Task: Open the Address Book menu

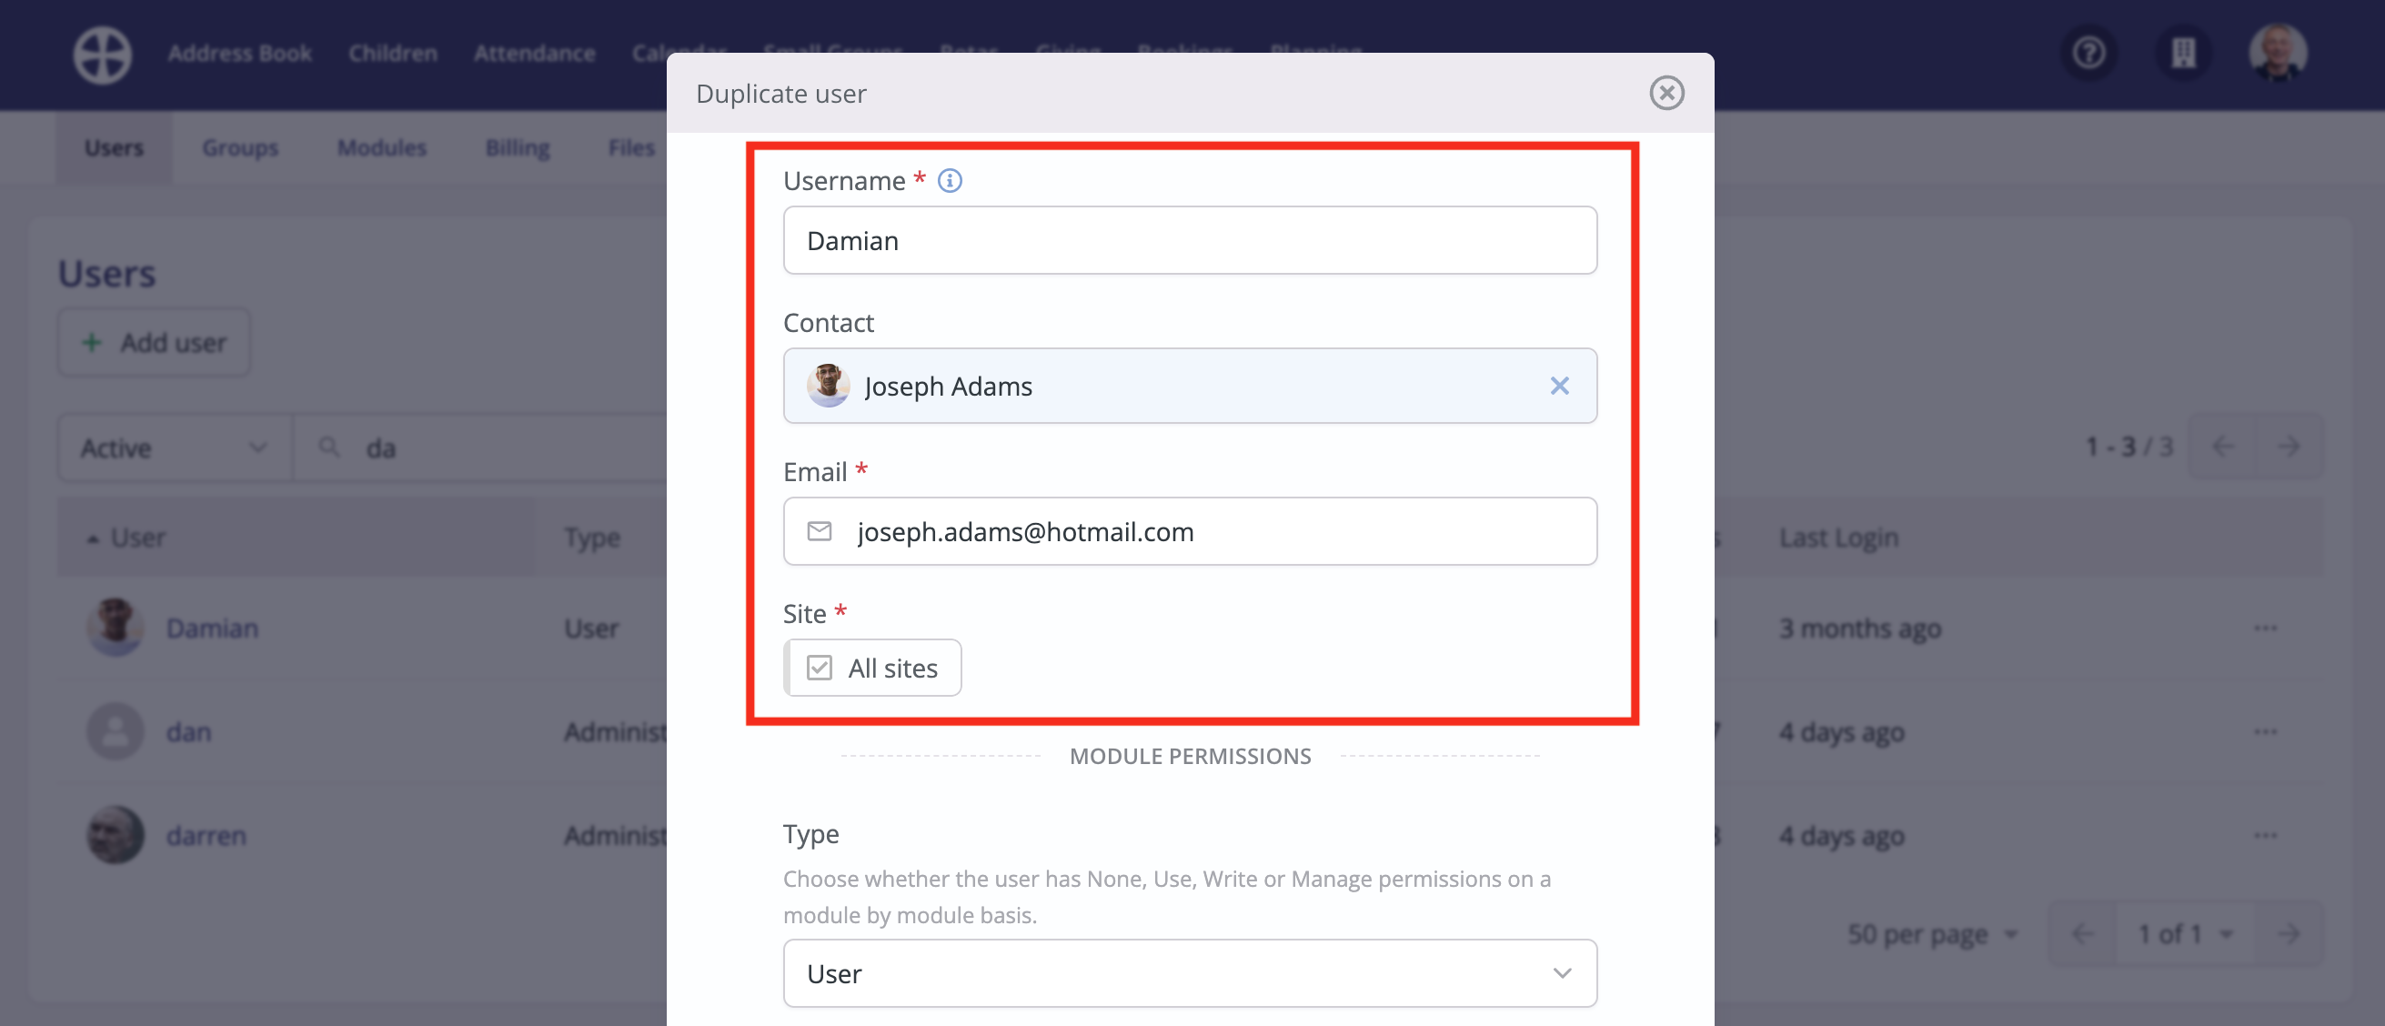Action: pos(240,53)
